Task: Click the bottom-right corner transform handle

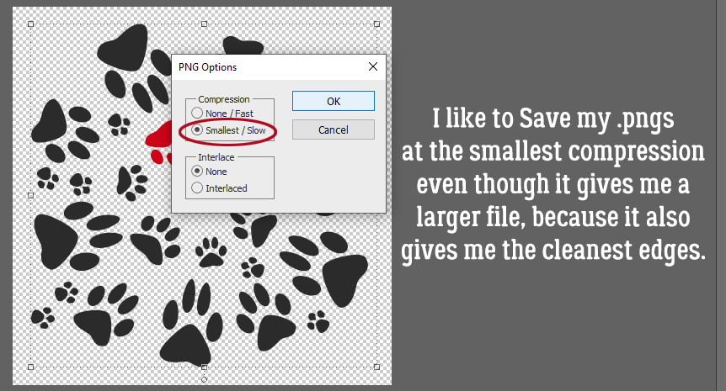Action: click(376, 367)
